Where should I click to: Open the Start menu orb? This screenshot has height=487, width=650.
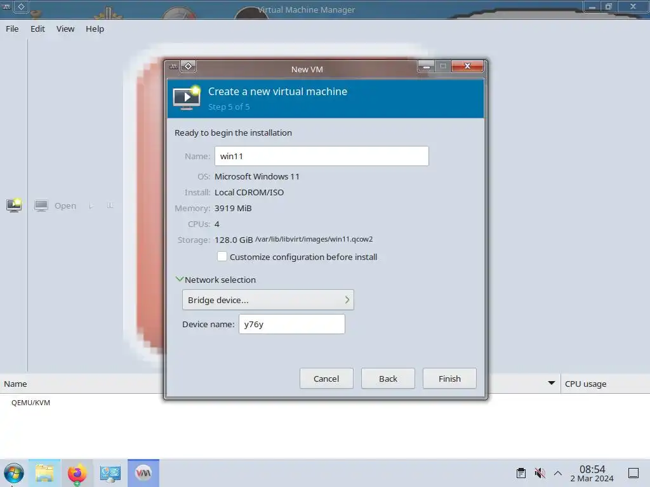click(x=14, y=473)
